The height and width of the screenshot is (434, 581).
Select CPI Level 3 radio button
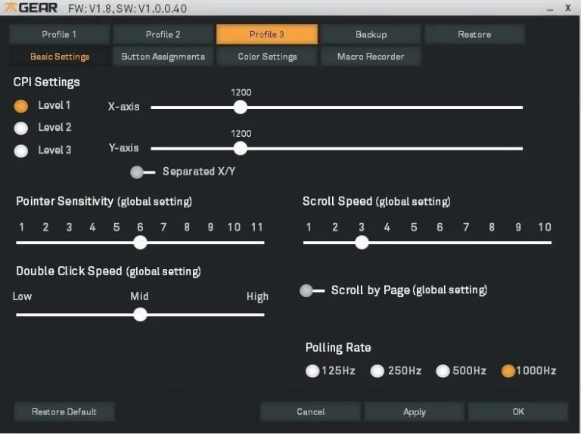coord(20,150)
